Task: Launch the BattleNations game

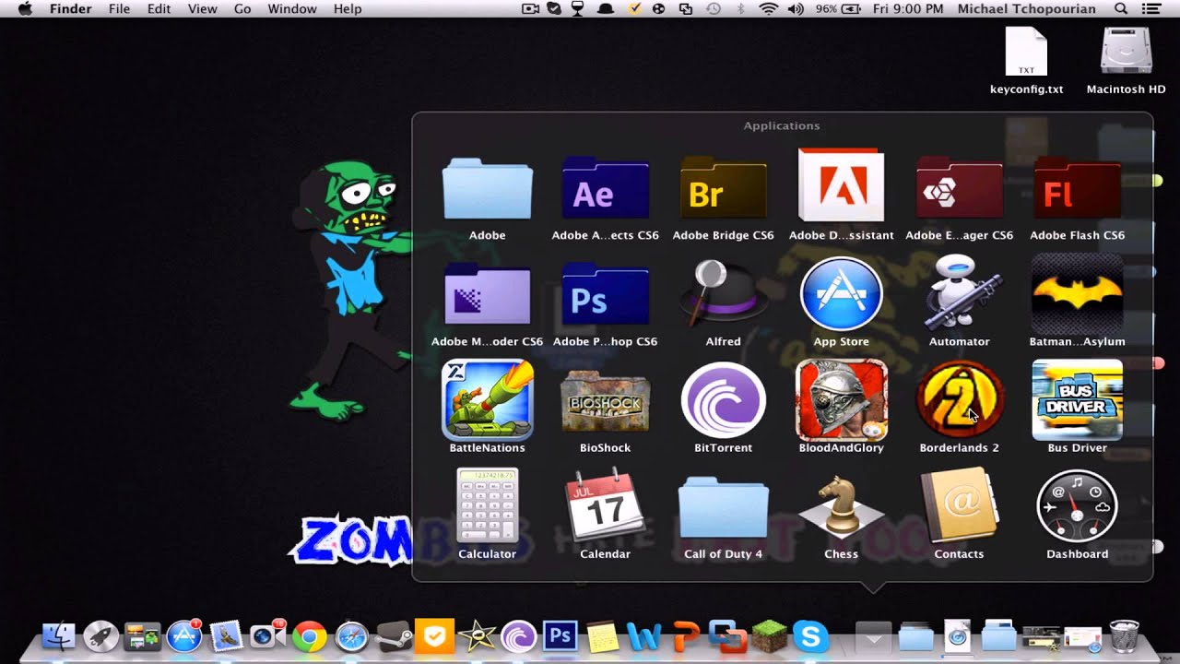Action: point(487,399)
